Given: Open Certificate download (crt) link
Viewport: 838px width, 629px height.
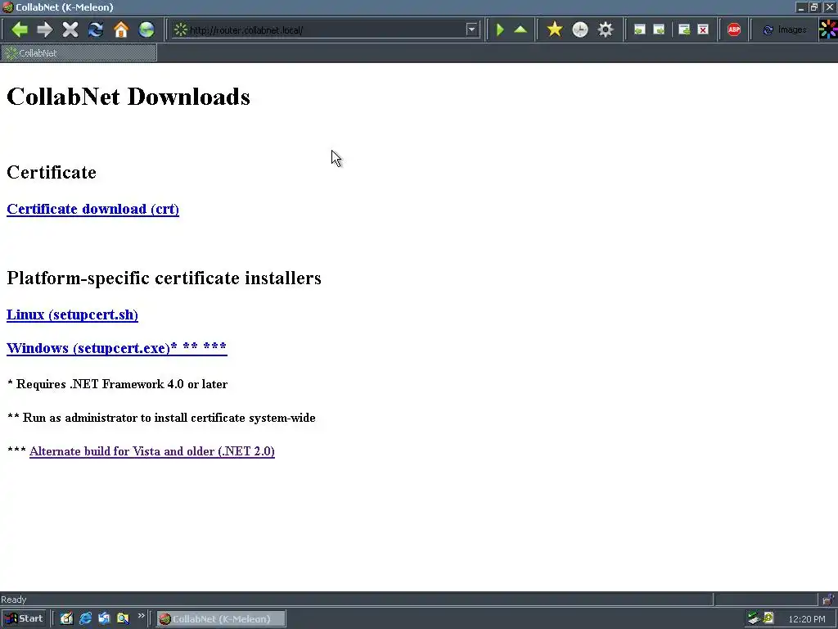Looking at the screenshot, I should pos(92,209).
